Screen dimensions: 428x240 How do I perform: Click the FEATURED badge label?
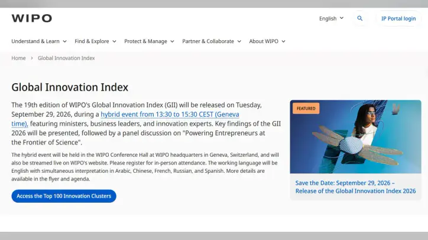(x=306, y=109)
